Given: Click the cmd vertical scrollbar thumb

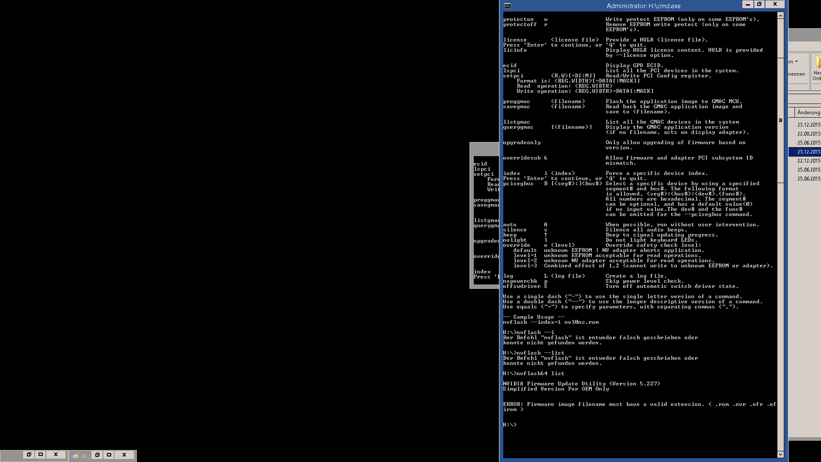Looking at the screenshot, I should (x=780, y=121).
